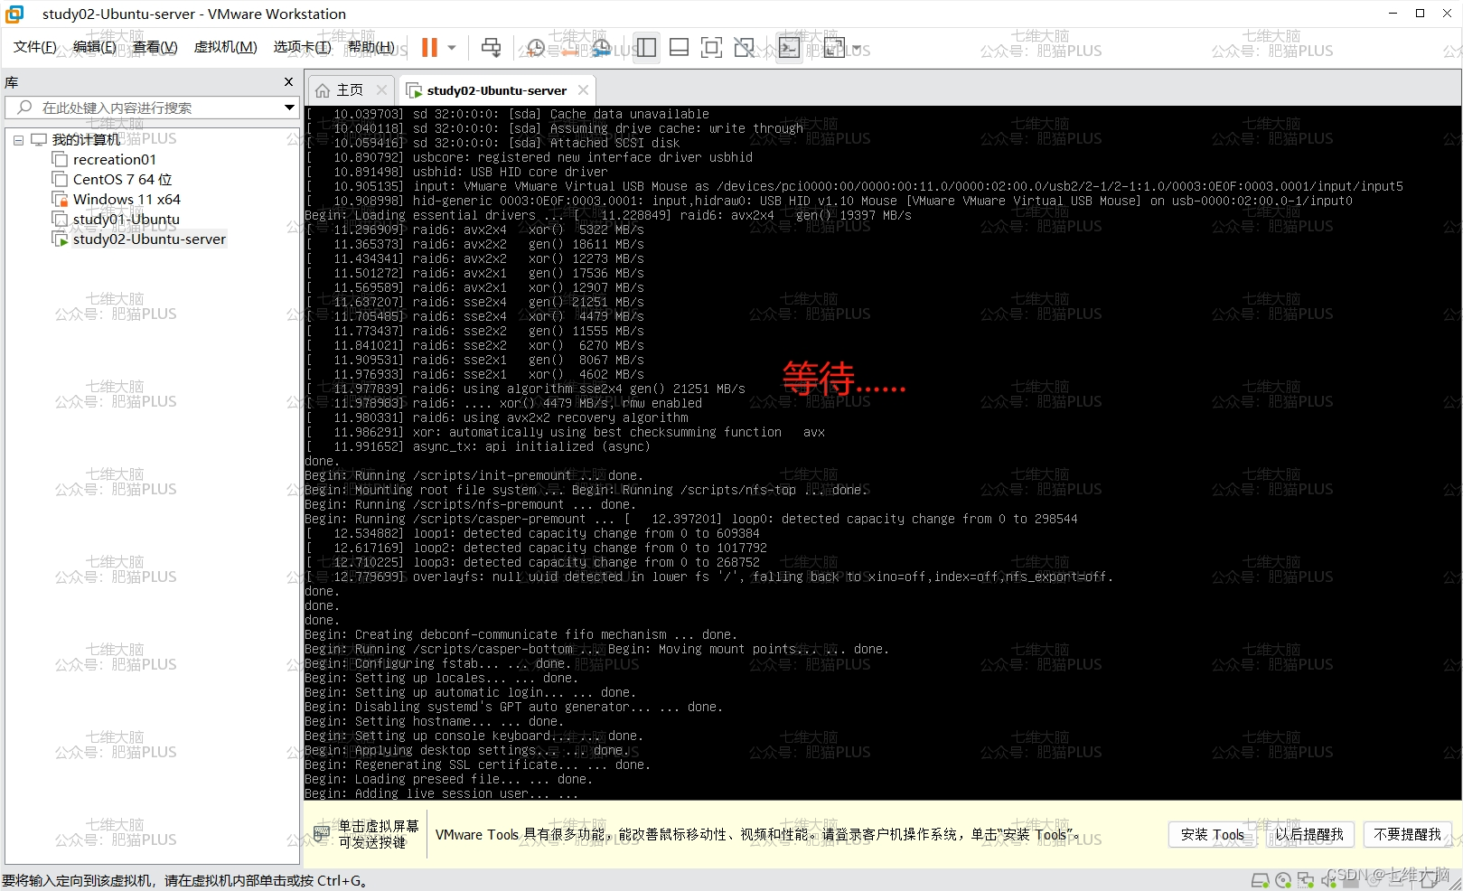This screenshot has height=891, width=1463.
Task: Click the CD/DVD drive status icon
Action: click(1282, 880)
